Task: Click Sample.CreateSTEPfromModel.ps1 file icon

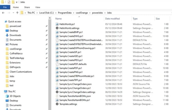Action: click(x=57, y=76)
